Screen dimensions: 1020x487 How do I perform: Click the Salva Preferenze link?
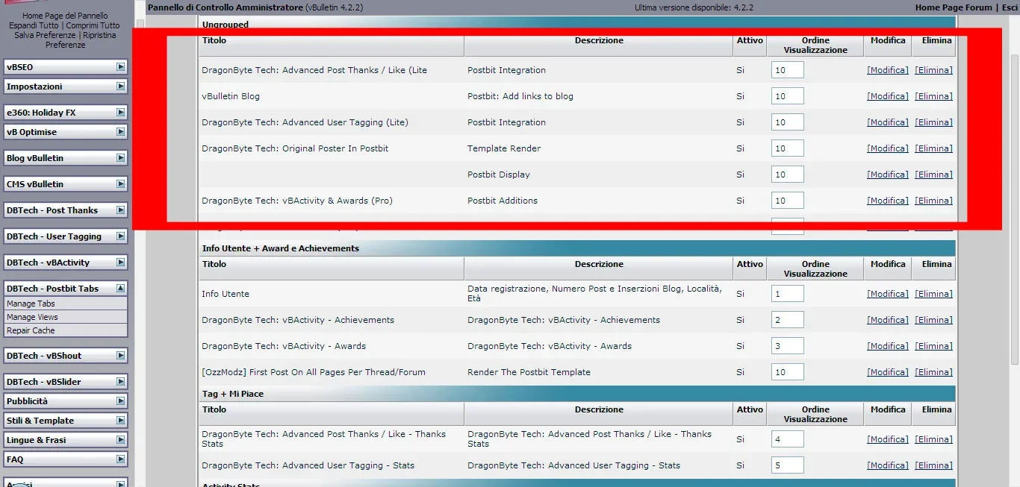45,35
